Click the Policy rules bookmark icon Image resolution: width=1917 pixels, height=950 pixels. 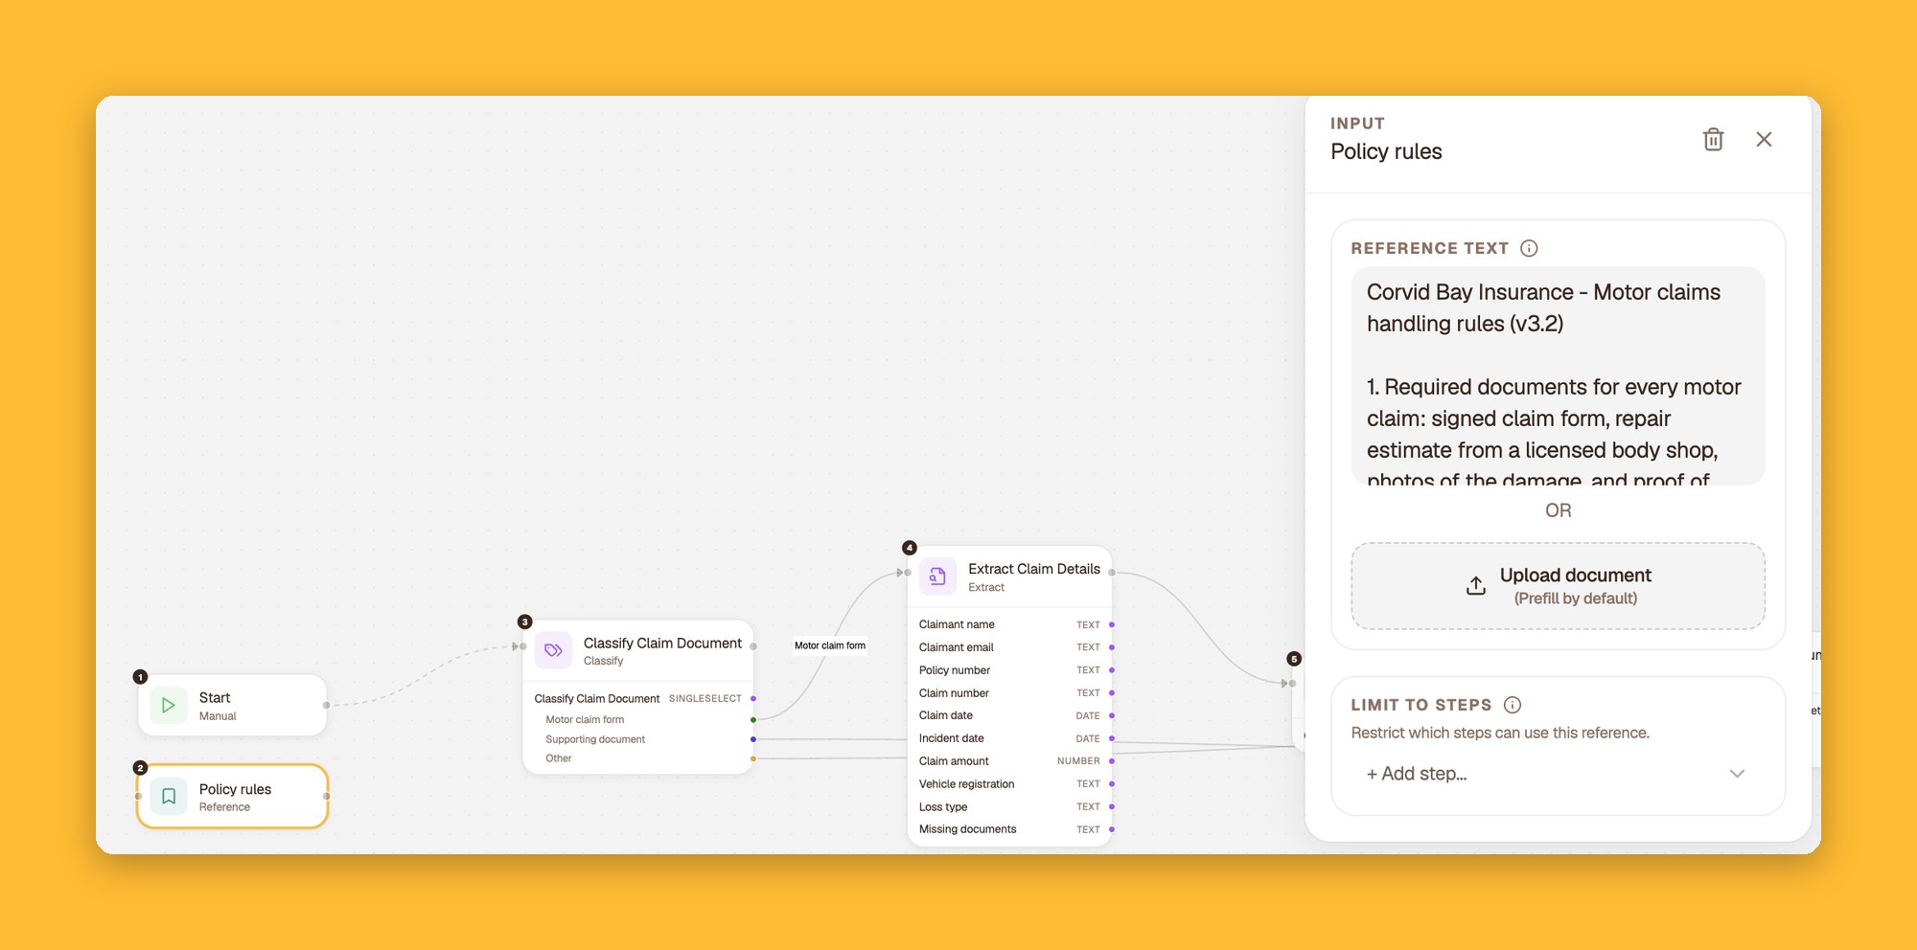pos(169,797)
